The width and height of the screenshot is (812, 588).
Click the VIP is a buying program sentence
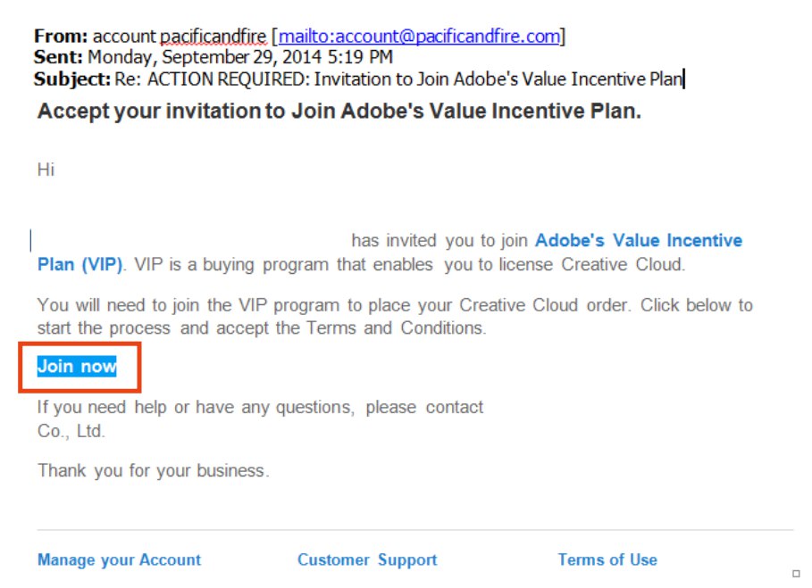[x=410, y=264]
